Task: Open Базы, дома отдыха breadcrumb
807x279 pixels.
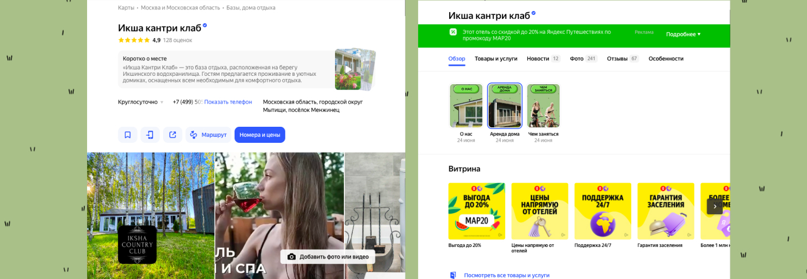Action: coord(251,8)
